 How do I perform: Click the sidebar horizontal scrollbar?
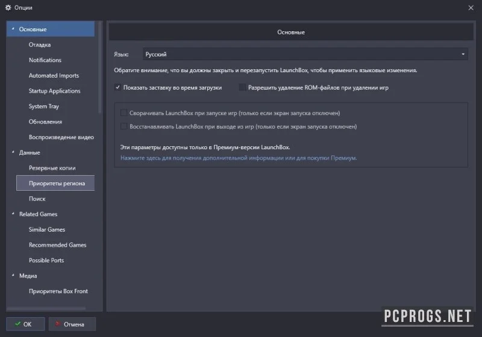tap(46, 309)
